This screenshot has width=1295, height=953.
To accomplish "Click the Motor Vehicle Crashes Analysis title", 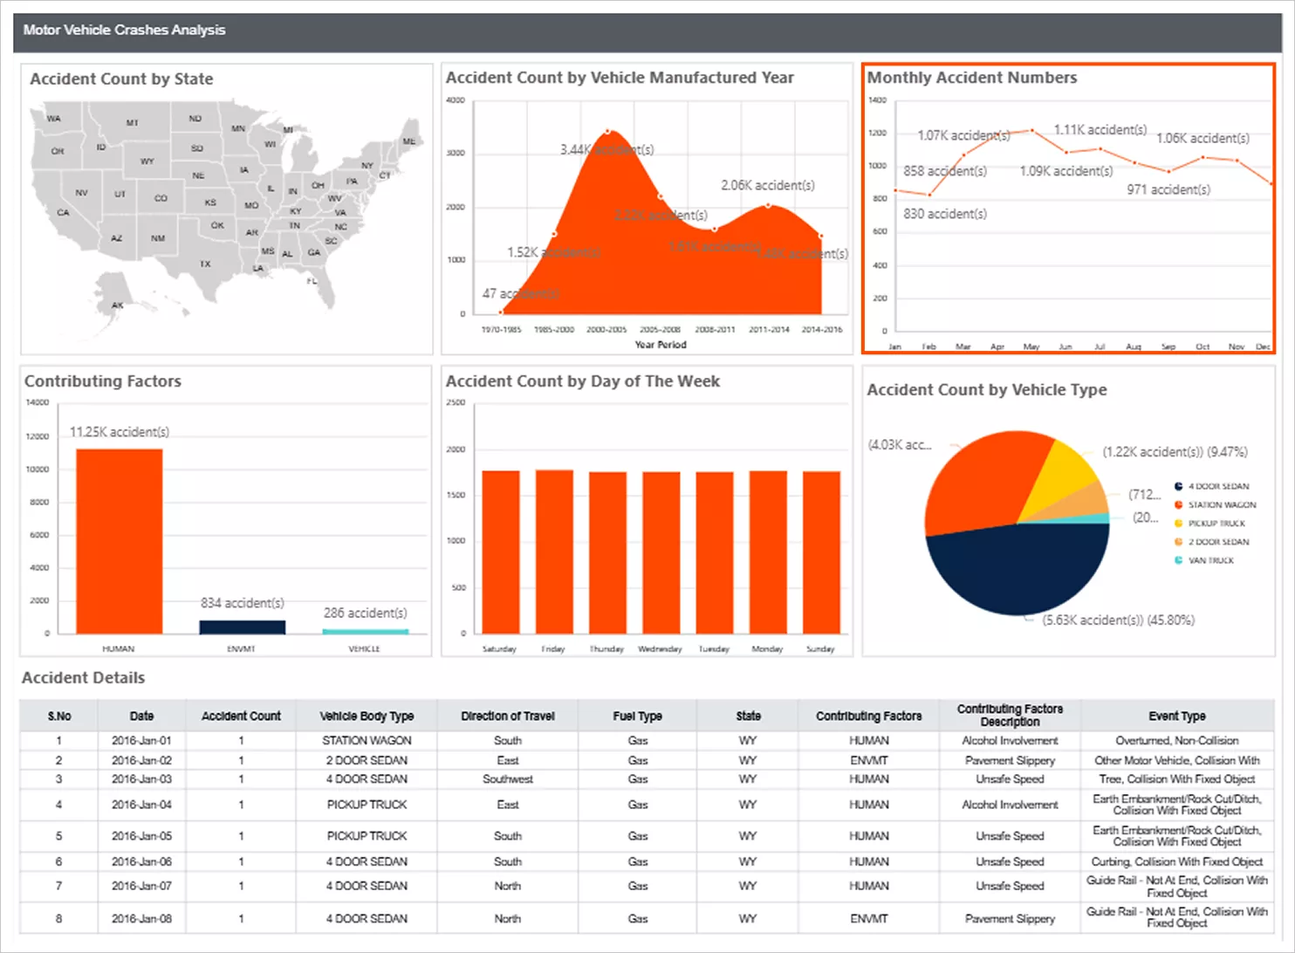I will pyautogui.click(x=124, y=30).
